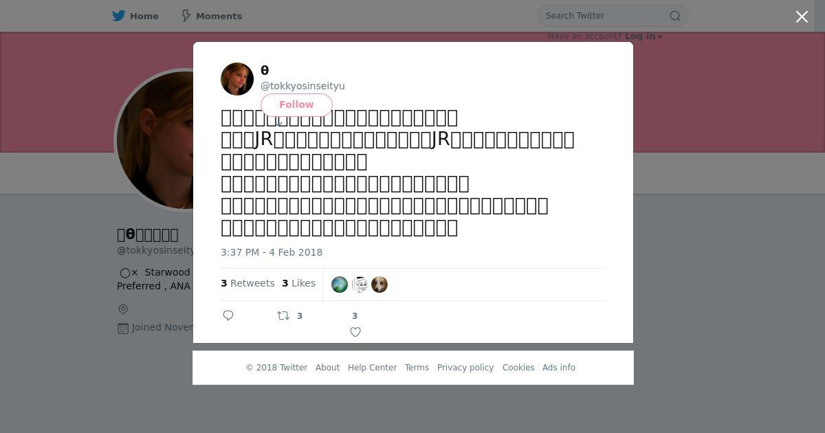Click the brown dog liker avatar
The image size is (825, 433).
(379, 285)
